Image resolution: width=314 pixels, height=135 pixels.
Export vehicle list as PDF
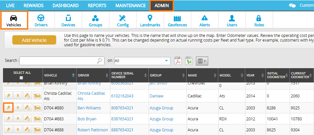[x=178, y=61]
